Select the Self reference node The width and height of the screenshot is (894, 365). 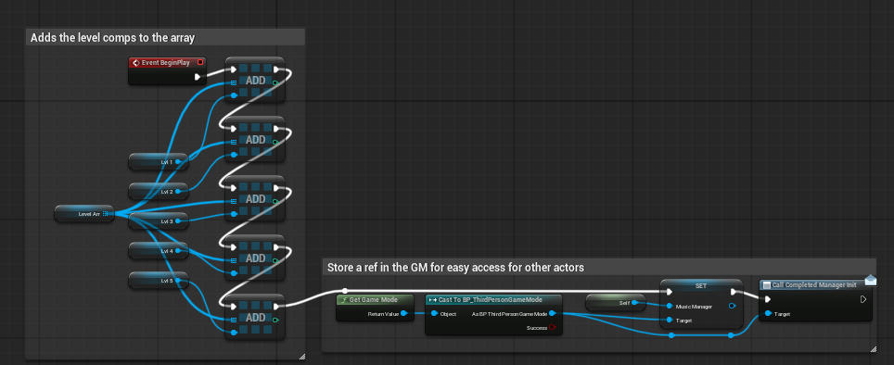616,302
